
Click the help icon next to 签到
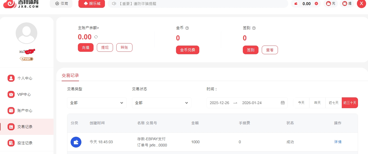[x=254, y=28]
